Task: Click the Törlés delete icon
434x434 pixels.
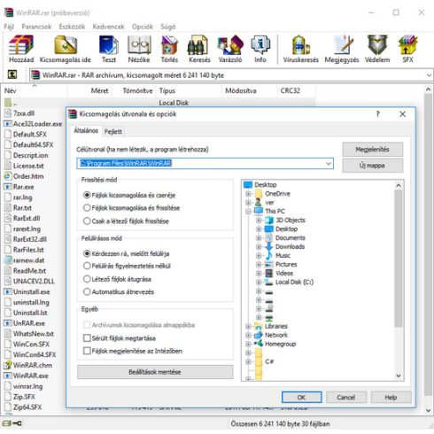Action: click(169, 45)
